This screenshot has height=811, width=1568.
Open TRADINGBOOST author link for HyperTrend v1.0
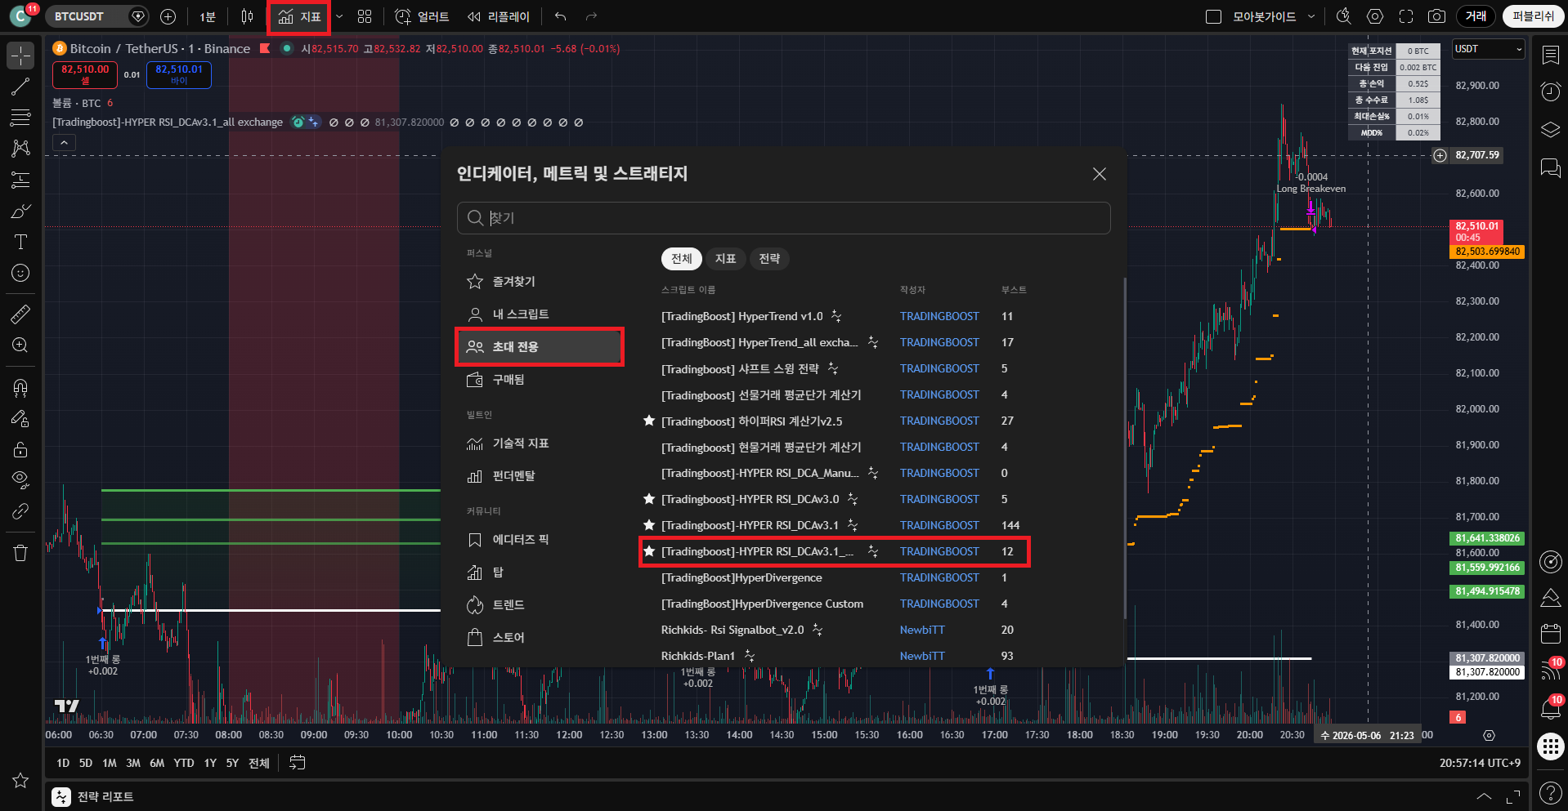(x=939, y=316)
